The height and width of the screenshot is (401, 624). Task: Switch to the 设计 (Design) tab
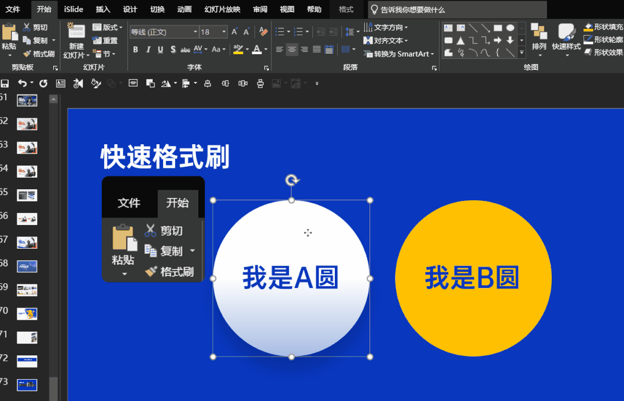[x=130, y=9]
